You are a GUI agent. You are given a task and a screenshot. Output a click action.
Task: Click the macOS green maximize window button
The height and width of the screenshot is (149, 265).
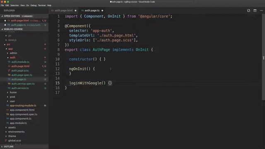coord(8,2)
